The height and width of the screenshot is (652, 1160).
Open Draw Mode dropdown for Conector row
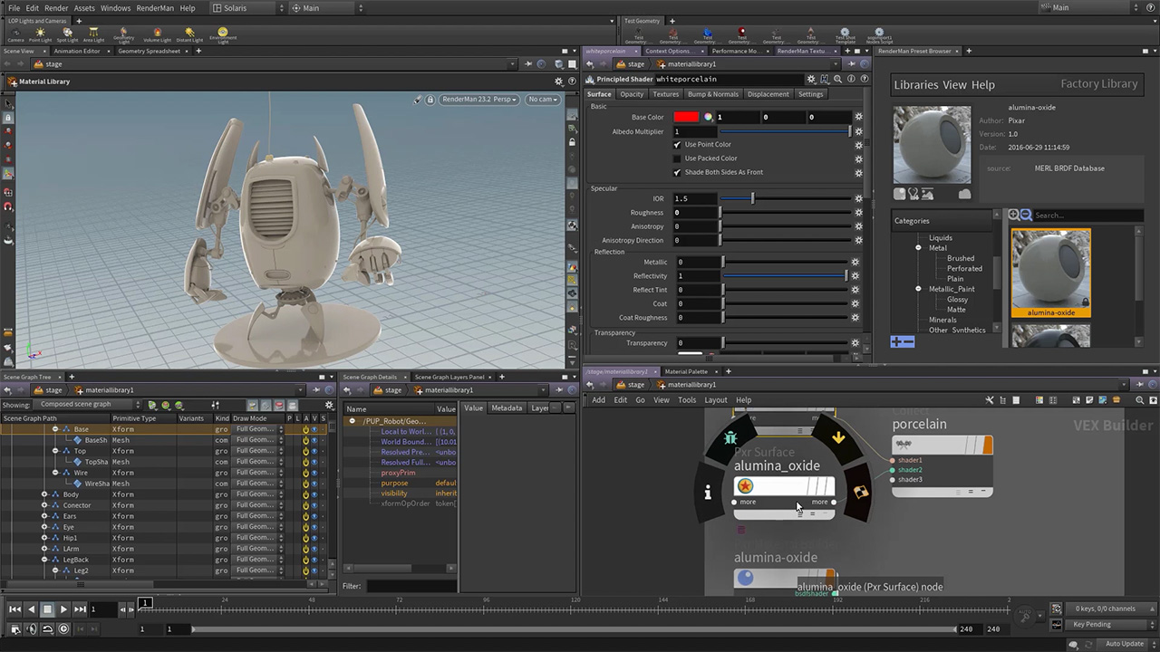pos(259,505)
